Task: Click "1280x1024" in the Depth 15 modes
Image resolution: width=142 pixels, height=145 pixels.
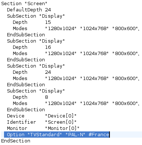Action: (61, 29)
